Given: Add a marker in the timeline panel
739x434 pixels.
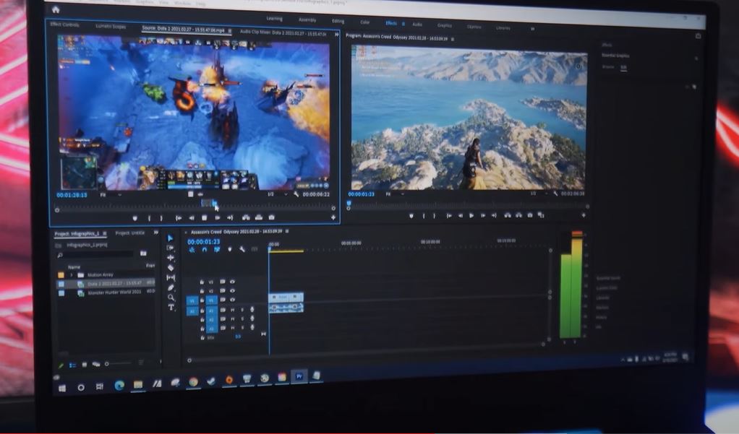Looking at the screenshot, I should [x=229, y=249].
